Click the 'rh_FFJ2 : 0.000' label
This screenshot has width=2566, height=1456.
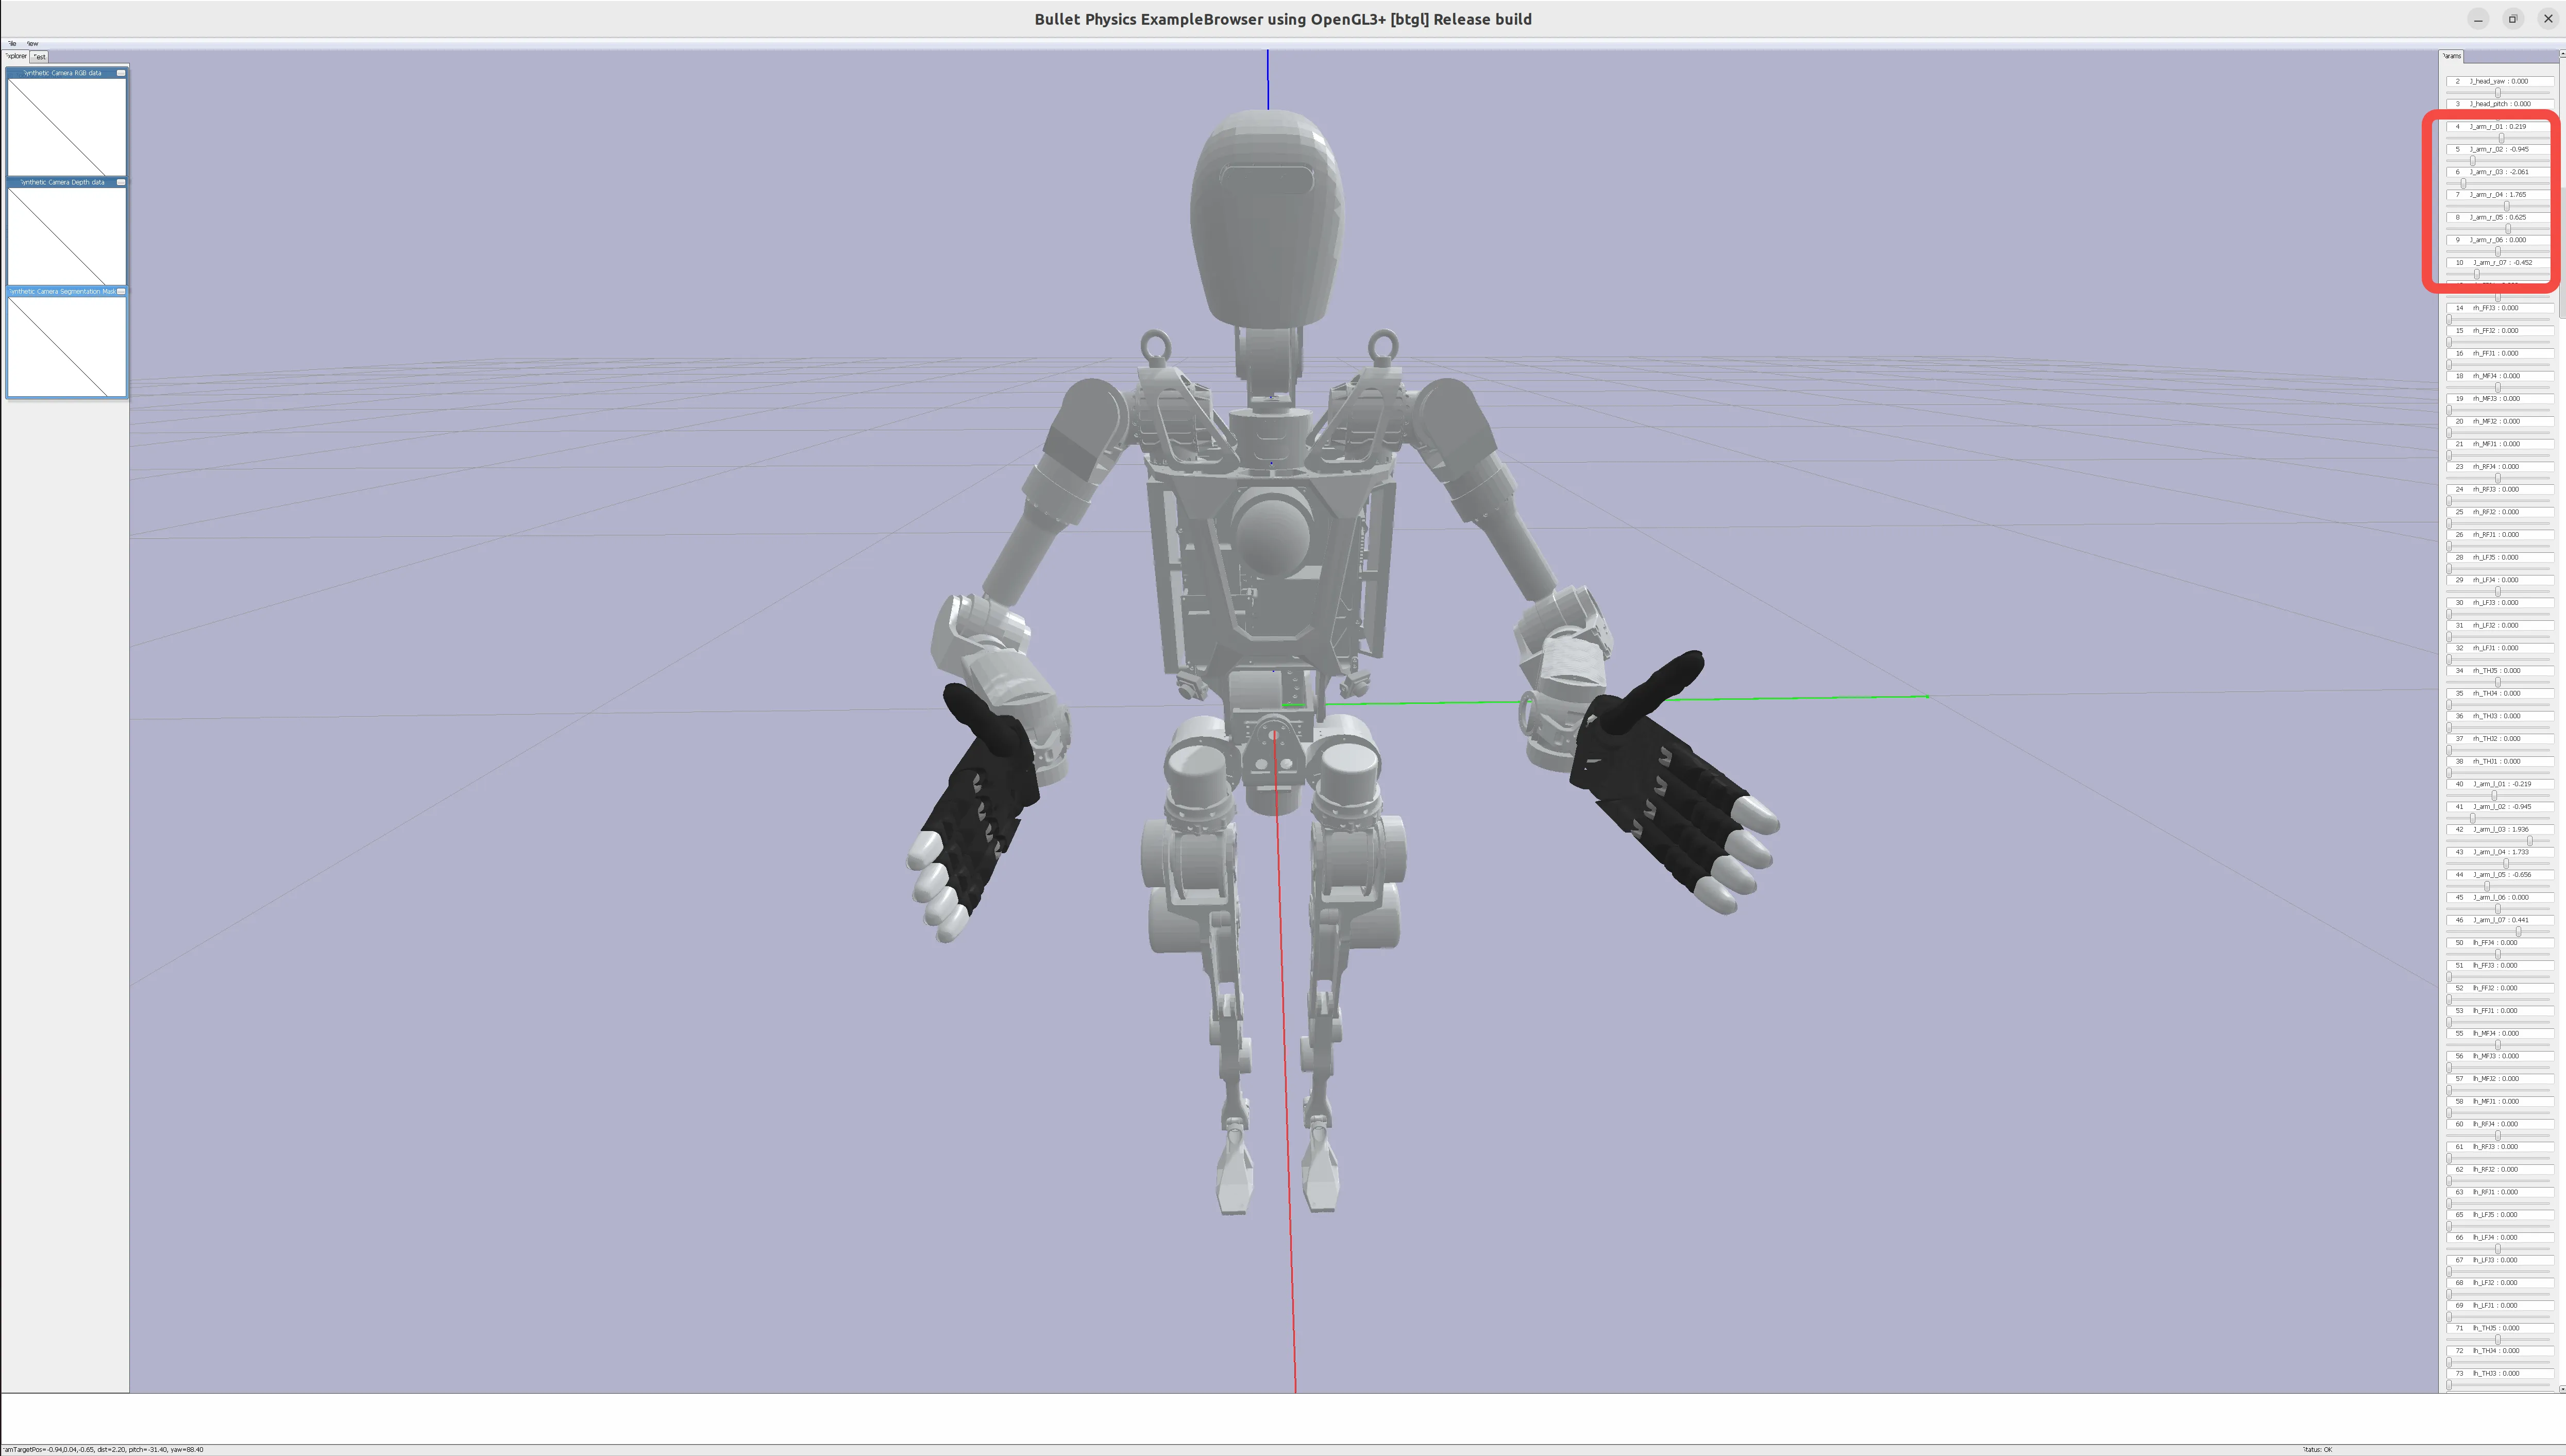(x=2496, y=331)
